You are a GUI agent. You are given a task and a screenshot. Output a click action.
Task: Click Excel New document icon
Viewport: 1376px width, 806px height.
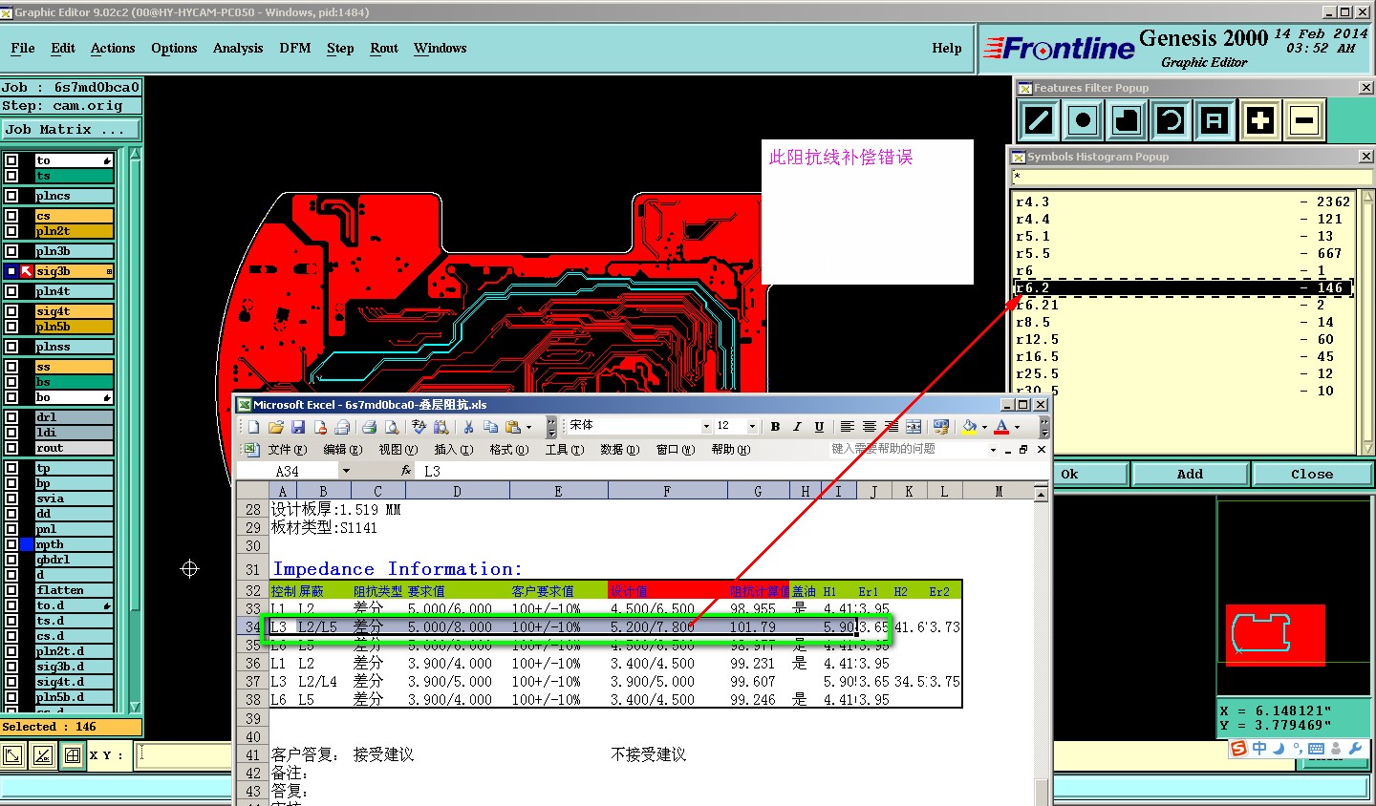[x=254, y=427]
